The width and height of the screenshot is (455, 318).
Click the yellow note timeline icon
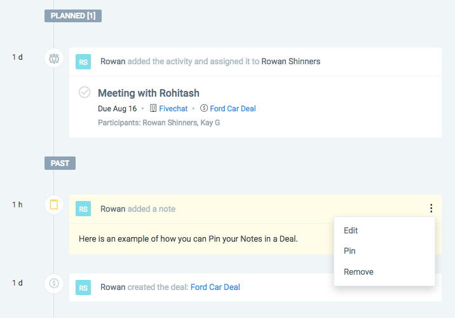54,205
